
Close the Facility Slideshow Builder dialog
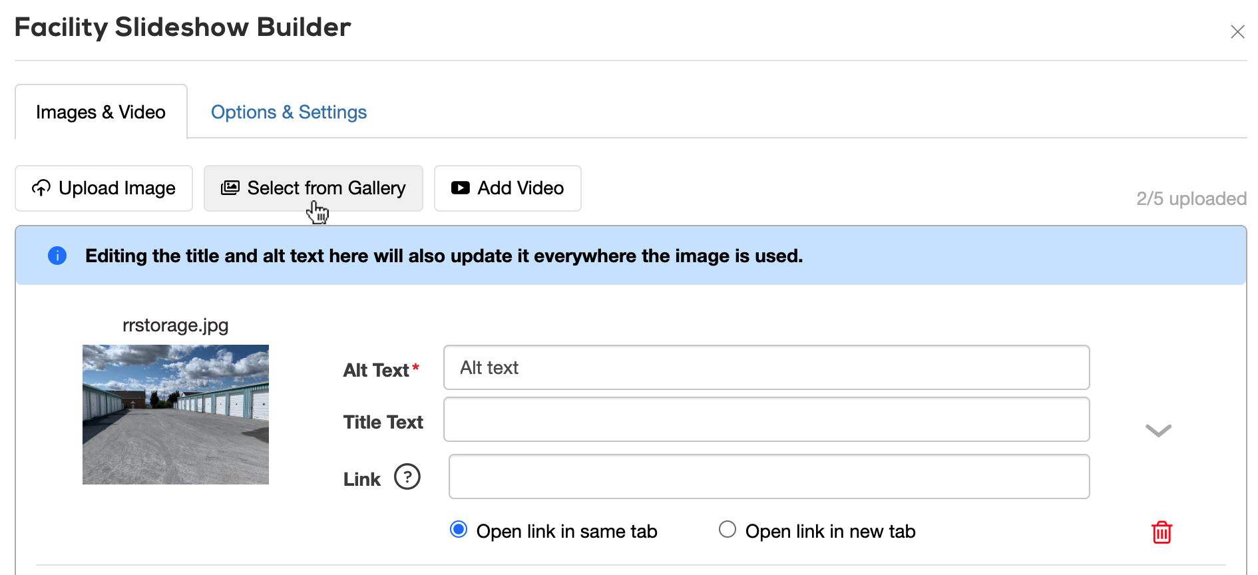(1237, 32)
